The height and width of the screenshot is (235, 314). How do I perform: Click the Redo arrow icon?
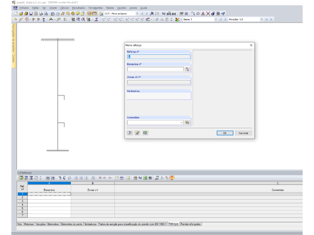[58, 14]
